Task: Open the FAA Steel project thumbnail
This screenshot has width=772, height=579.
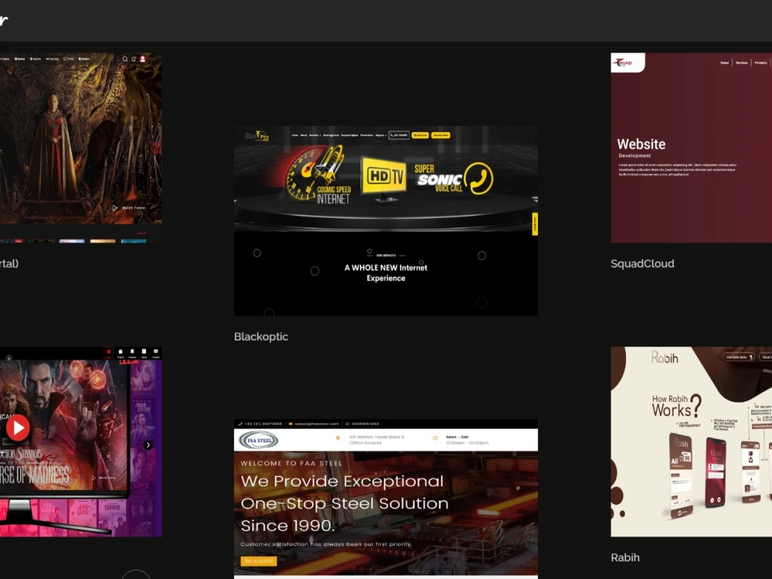Action: (x=385, y=499)
